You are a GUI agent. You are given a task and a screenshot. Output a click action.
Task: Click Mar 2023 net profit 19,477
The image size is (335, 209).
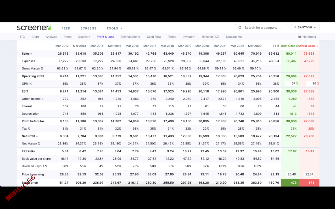point(256,136)
